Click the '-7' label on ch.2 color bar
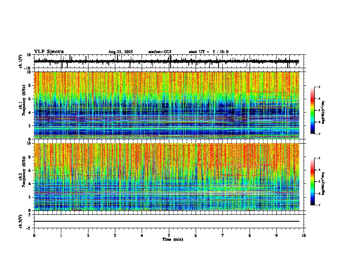342x264 pixels. [x=318, y=205]
